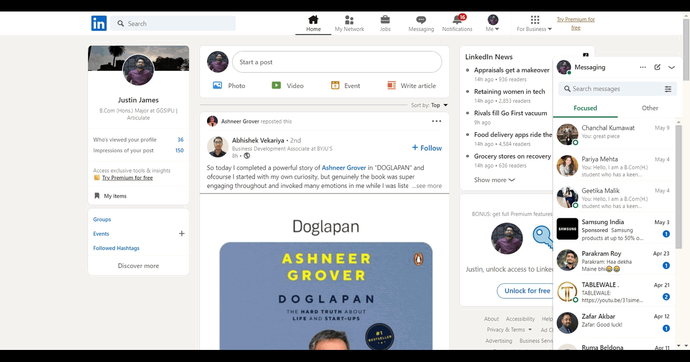Expand post text with see more
Viewport: 690px width, 362px height.
(427, 186)
